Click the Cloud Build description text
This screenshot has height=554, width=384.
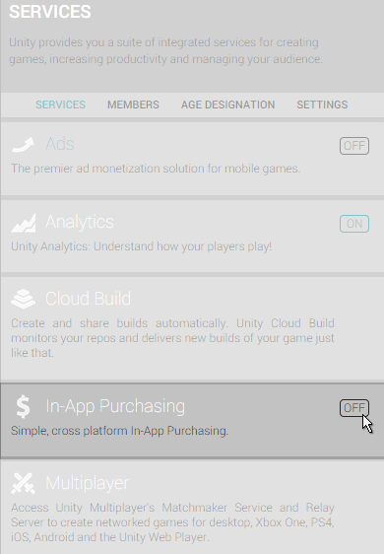[172, 338]
